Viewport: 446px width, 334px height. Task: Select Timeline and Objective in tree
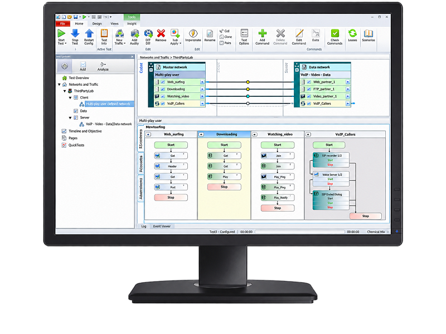(x=85, y=131)
